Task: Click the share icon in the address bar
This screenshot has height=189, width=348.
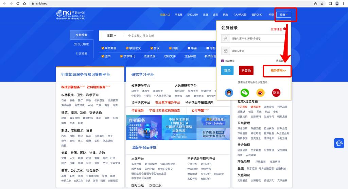Action: point(315,3)
